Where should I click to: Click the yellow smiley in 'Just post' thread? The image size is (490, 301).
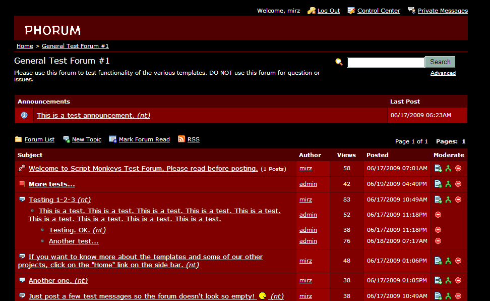click(263, 295)
